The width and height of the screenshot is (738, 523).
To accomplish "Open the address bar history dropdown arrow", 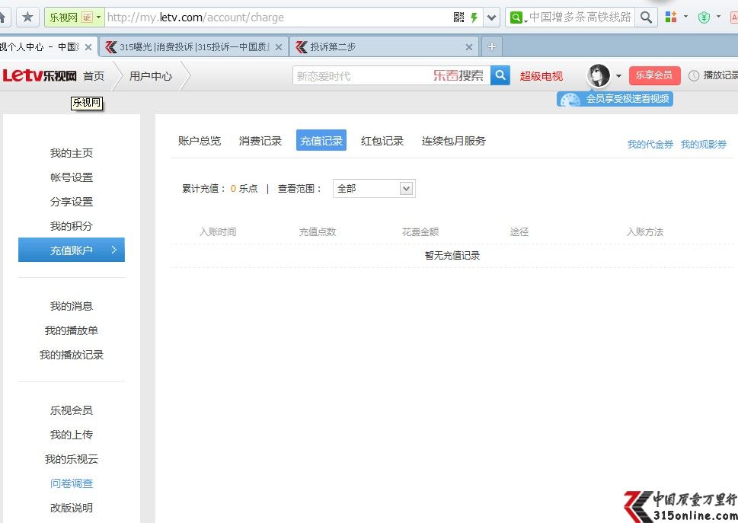I will [491, 17].
